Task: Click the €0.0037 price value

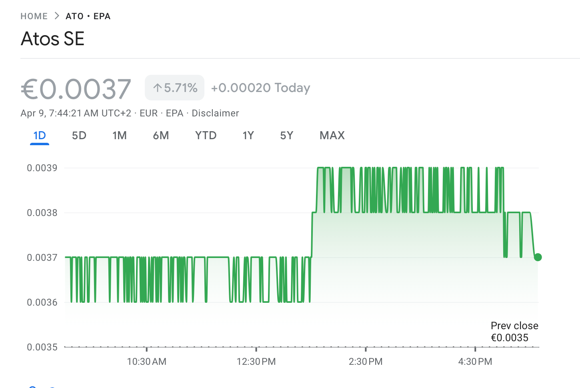Action: (76, 89)
